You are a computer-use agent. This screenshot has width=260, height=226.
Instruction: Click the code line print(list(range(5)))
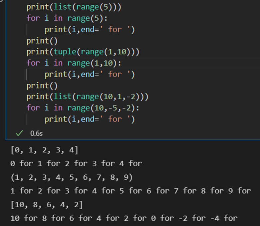click(x=74, y=7)
